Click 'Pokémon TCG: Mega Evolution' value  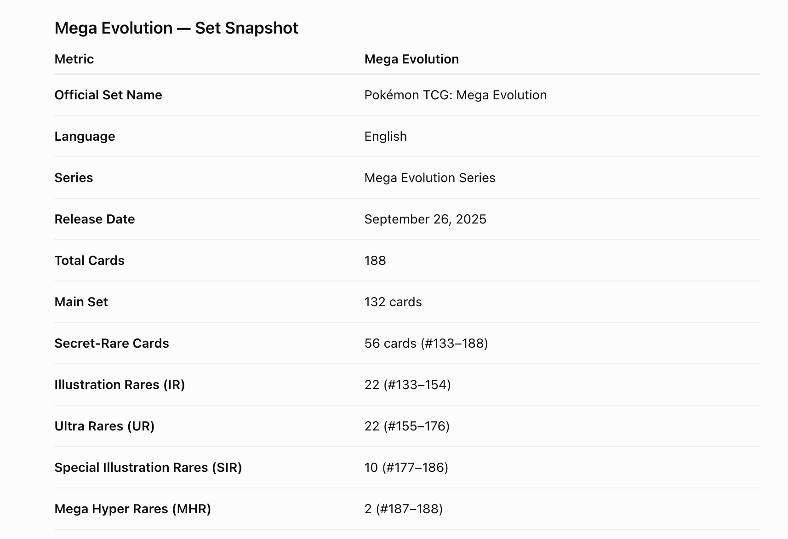(456, 95)
